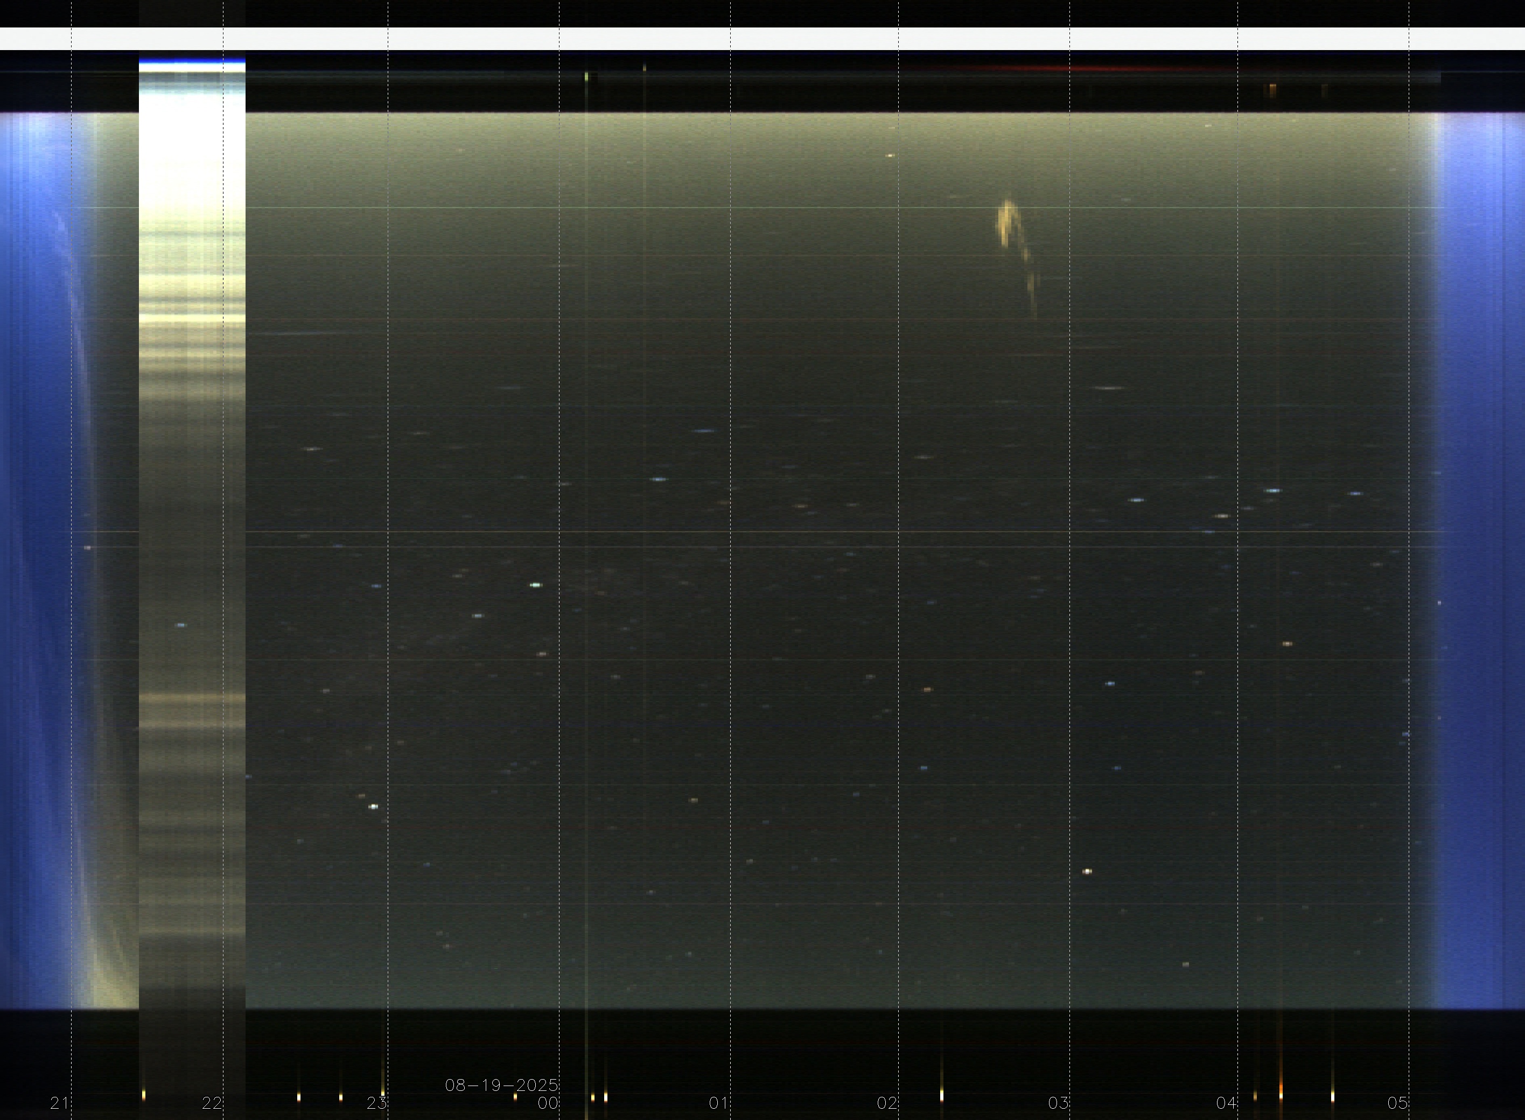The height and width of the screenshot is (1120, 1525).
Task: Click the bright cyan star spot left of 00
Action: [x=536, y=584]
